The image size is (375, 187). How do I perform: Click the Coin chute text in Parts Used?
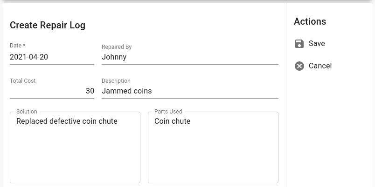click(172, 121)
